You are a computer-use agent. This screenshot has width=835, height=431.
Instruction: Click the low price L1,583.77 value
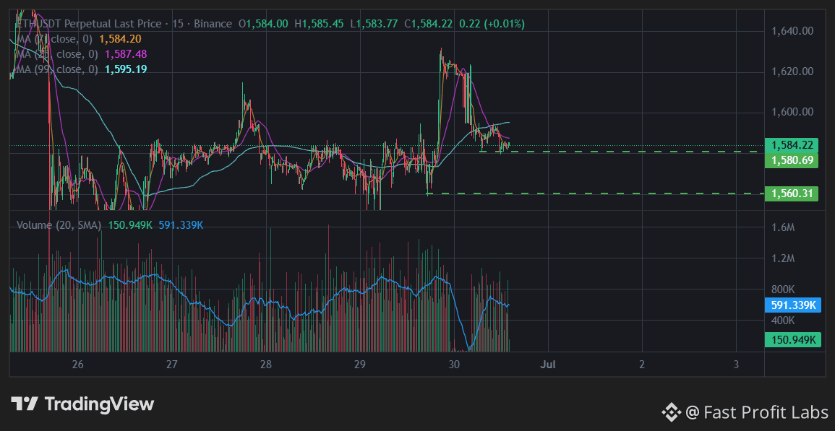click(x=374, y=24)
